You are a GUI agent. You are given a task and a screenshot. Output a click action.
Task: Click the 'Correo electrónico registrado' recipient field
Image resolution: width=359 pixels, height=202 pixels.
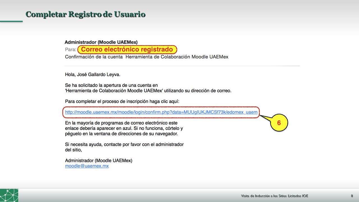(x=127, y=50)
